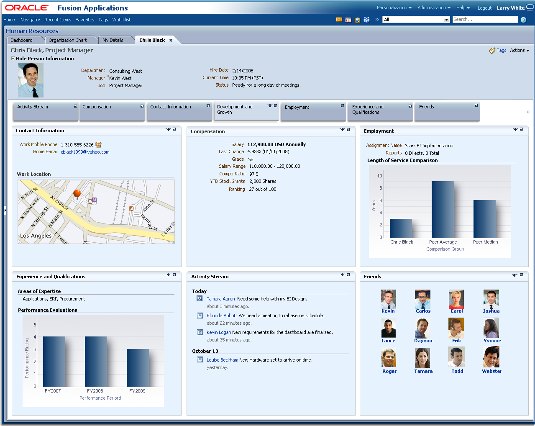
Task: Click the phone icon beside work mobile number
Action: click(98, 145)
